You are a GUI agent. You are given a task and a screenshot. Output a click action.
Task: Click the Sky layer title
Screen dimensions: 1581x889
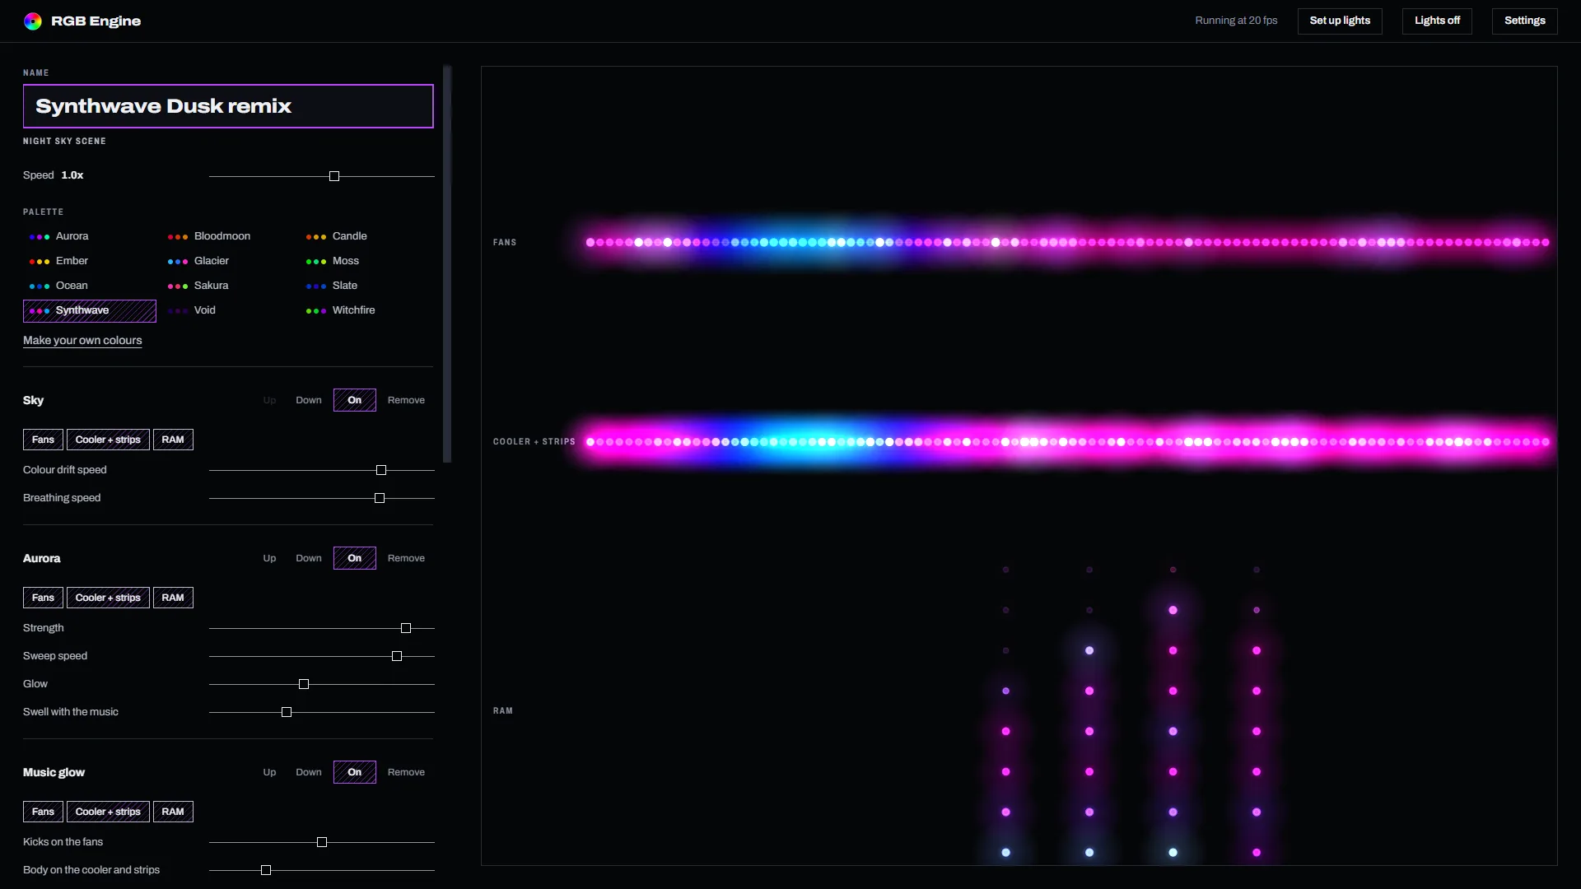pyautogui.click(x=34, y=400)
